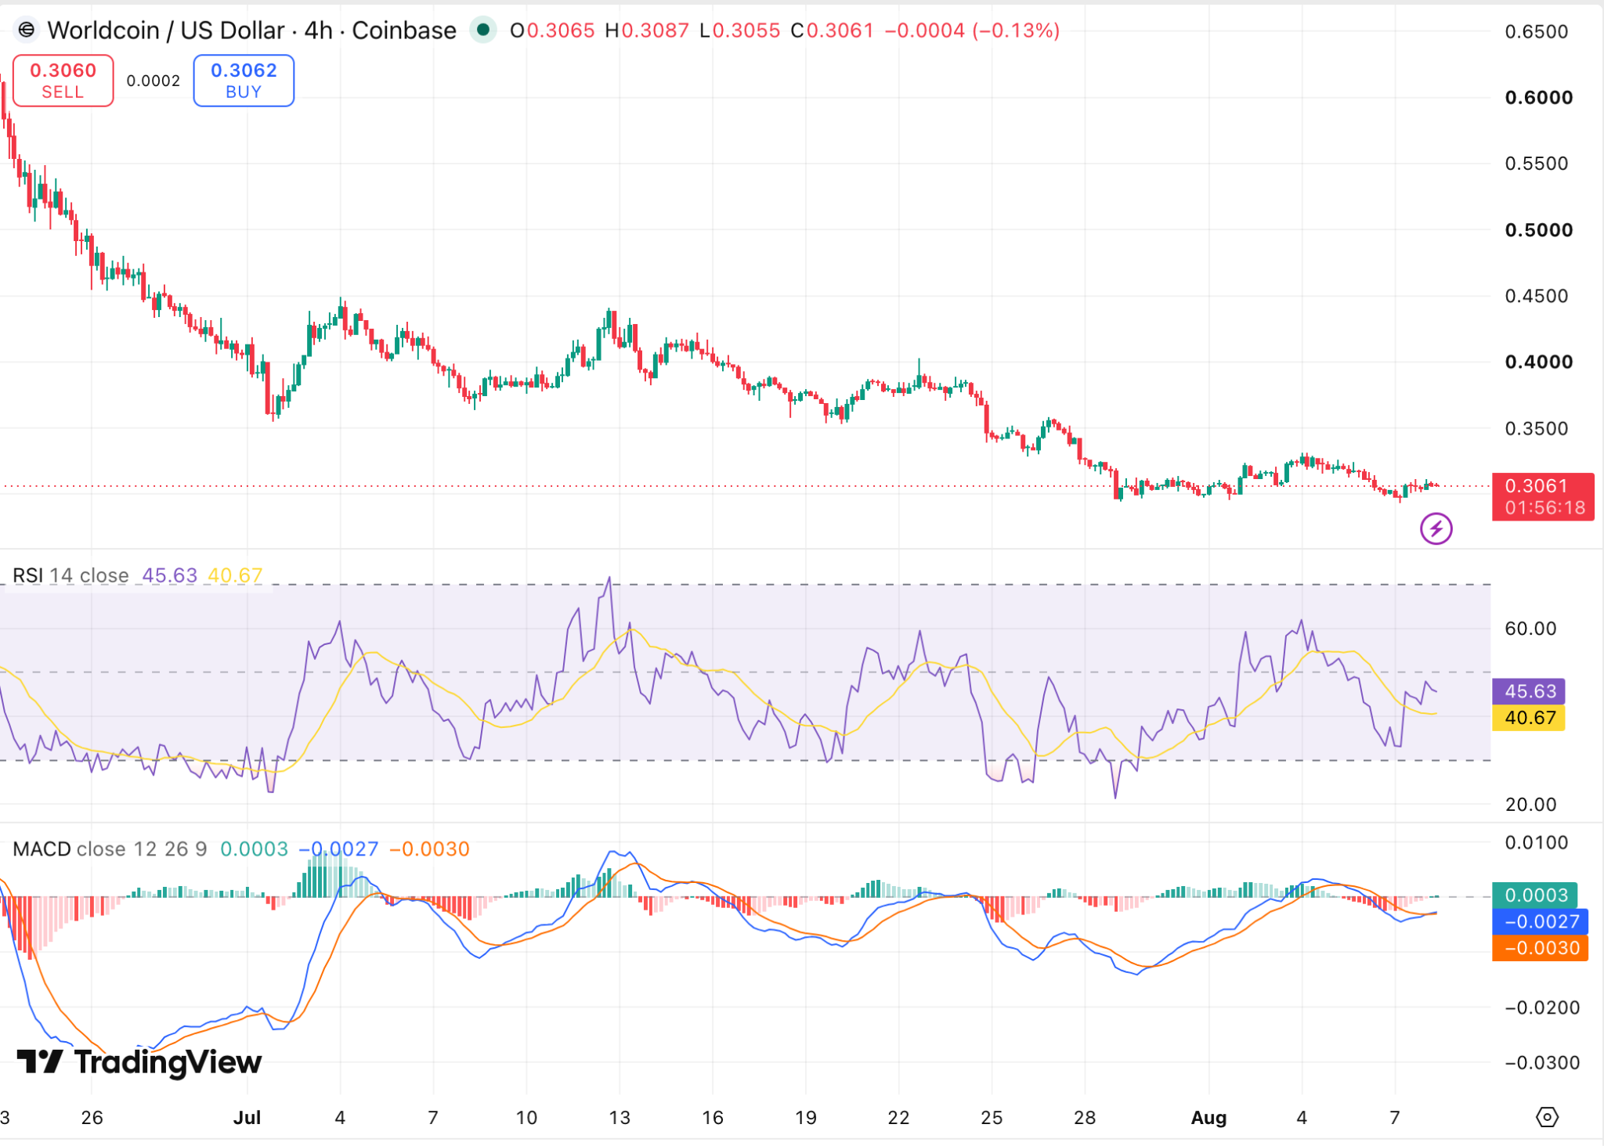1604x1146 pixels.
Task: Click the RSI 60.00 axis label
Action: (1530, 629)
